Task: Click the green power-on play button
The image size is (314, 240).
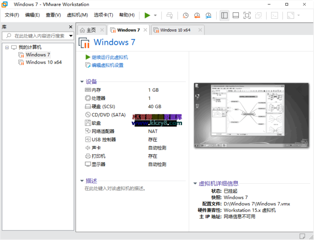Action: [147, 15]
